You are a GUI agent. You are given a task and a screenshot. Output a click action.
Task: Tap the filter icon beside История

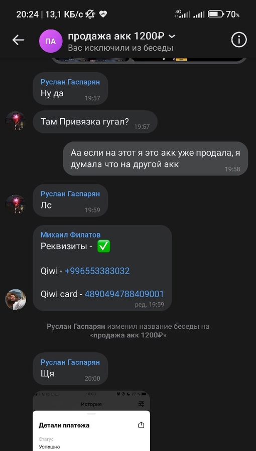141,404
